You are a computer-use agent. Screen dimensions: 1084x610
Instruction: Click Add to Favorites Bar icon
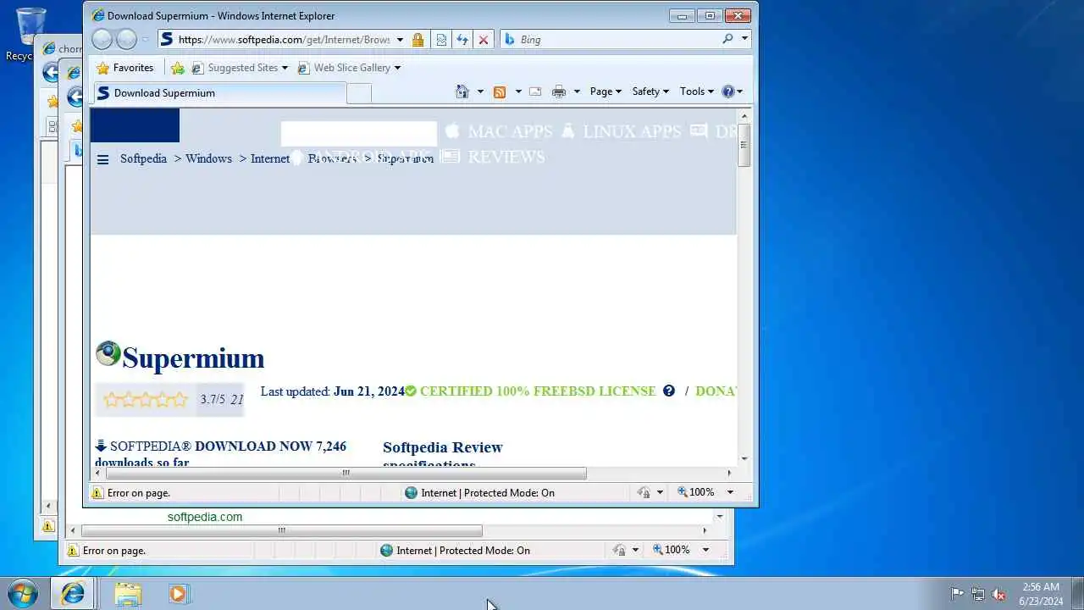click(177, 68)
